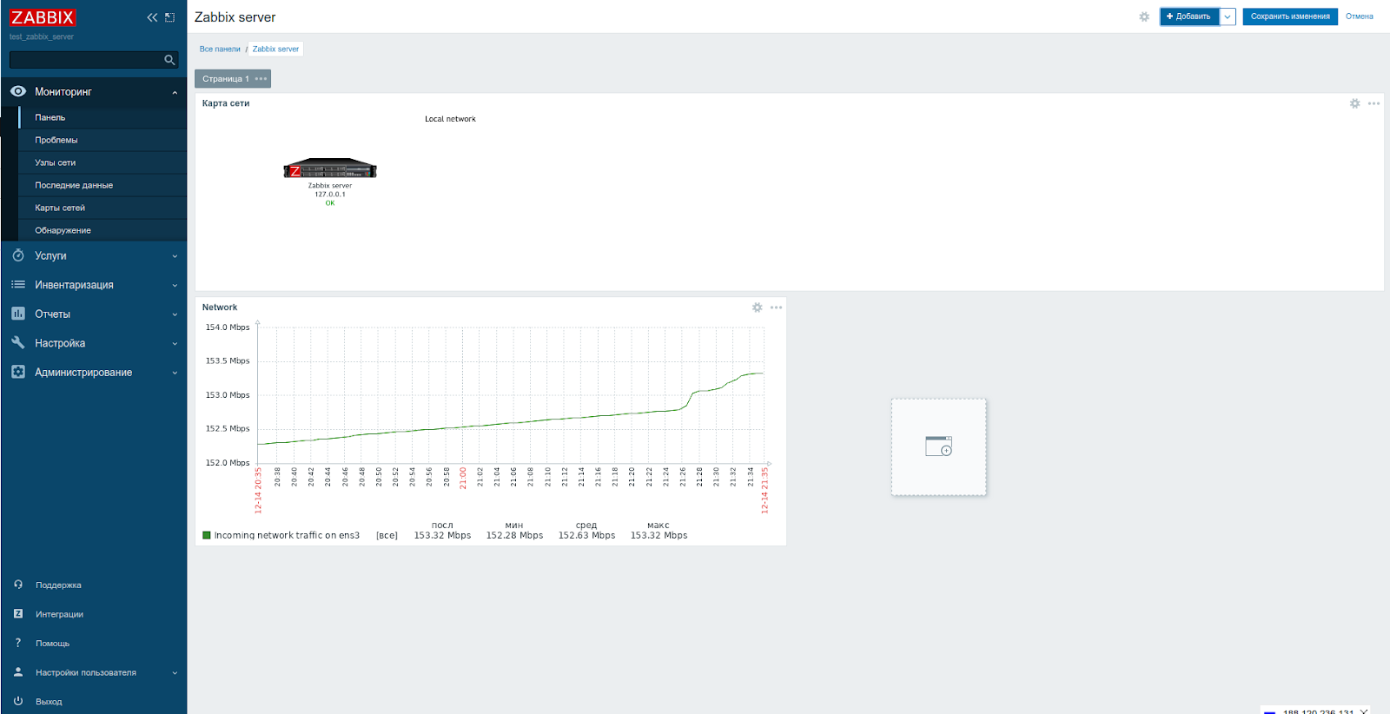Image resolution: width=1390 pixels, height=714 pixels.
Task: Go to Все панели breadcrumb
Action: pos(220,50)
